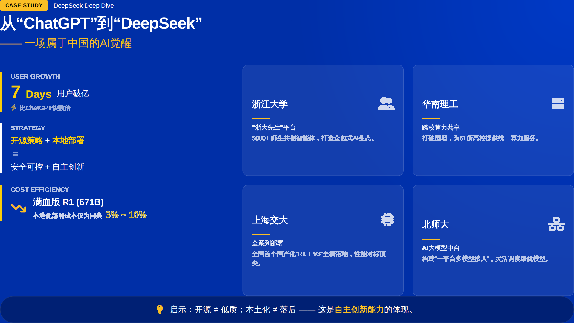
Task: Click the USER GROWTH section heading
Action: pos(35,76)
